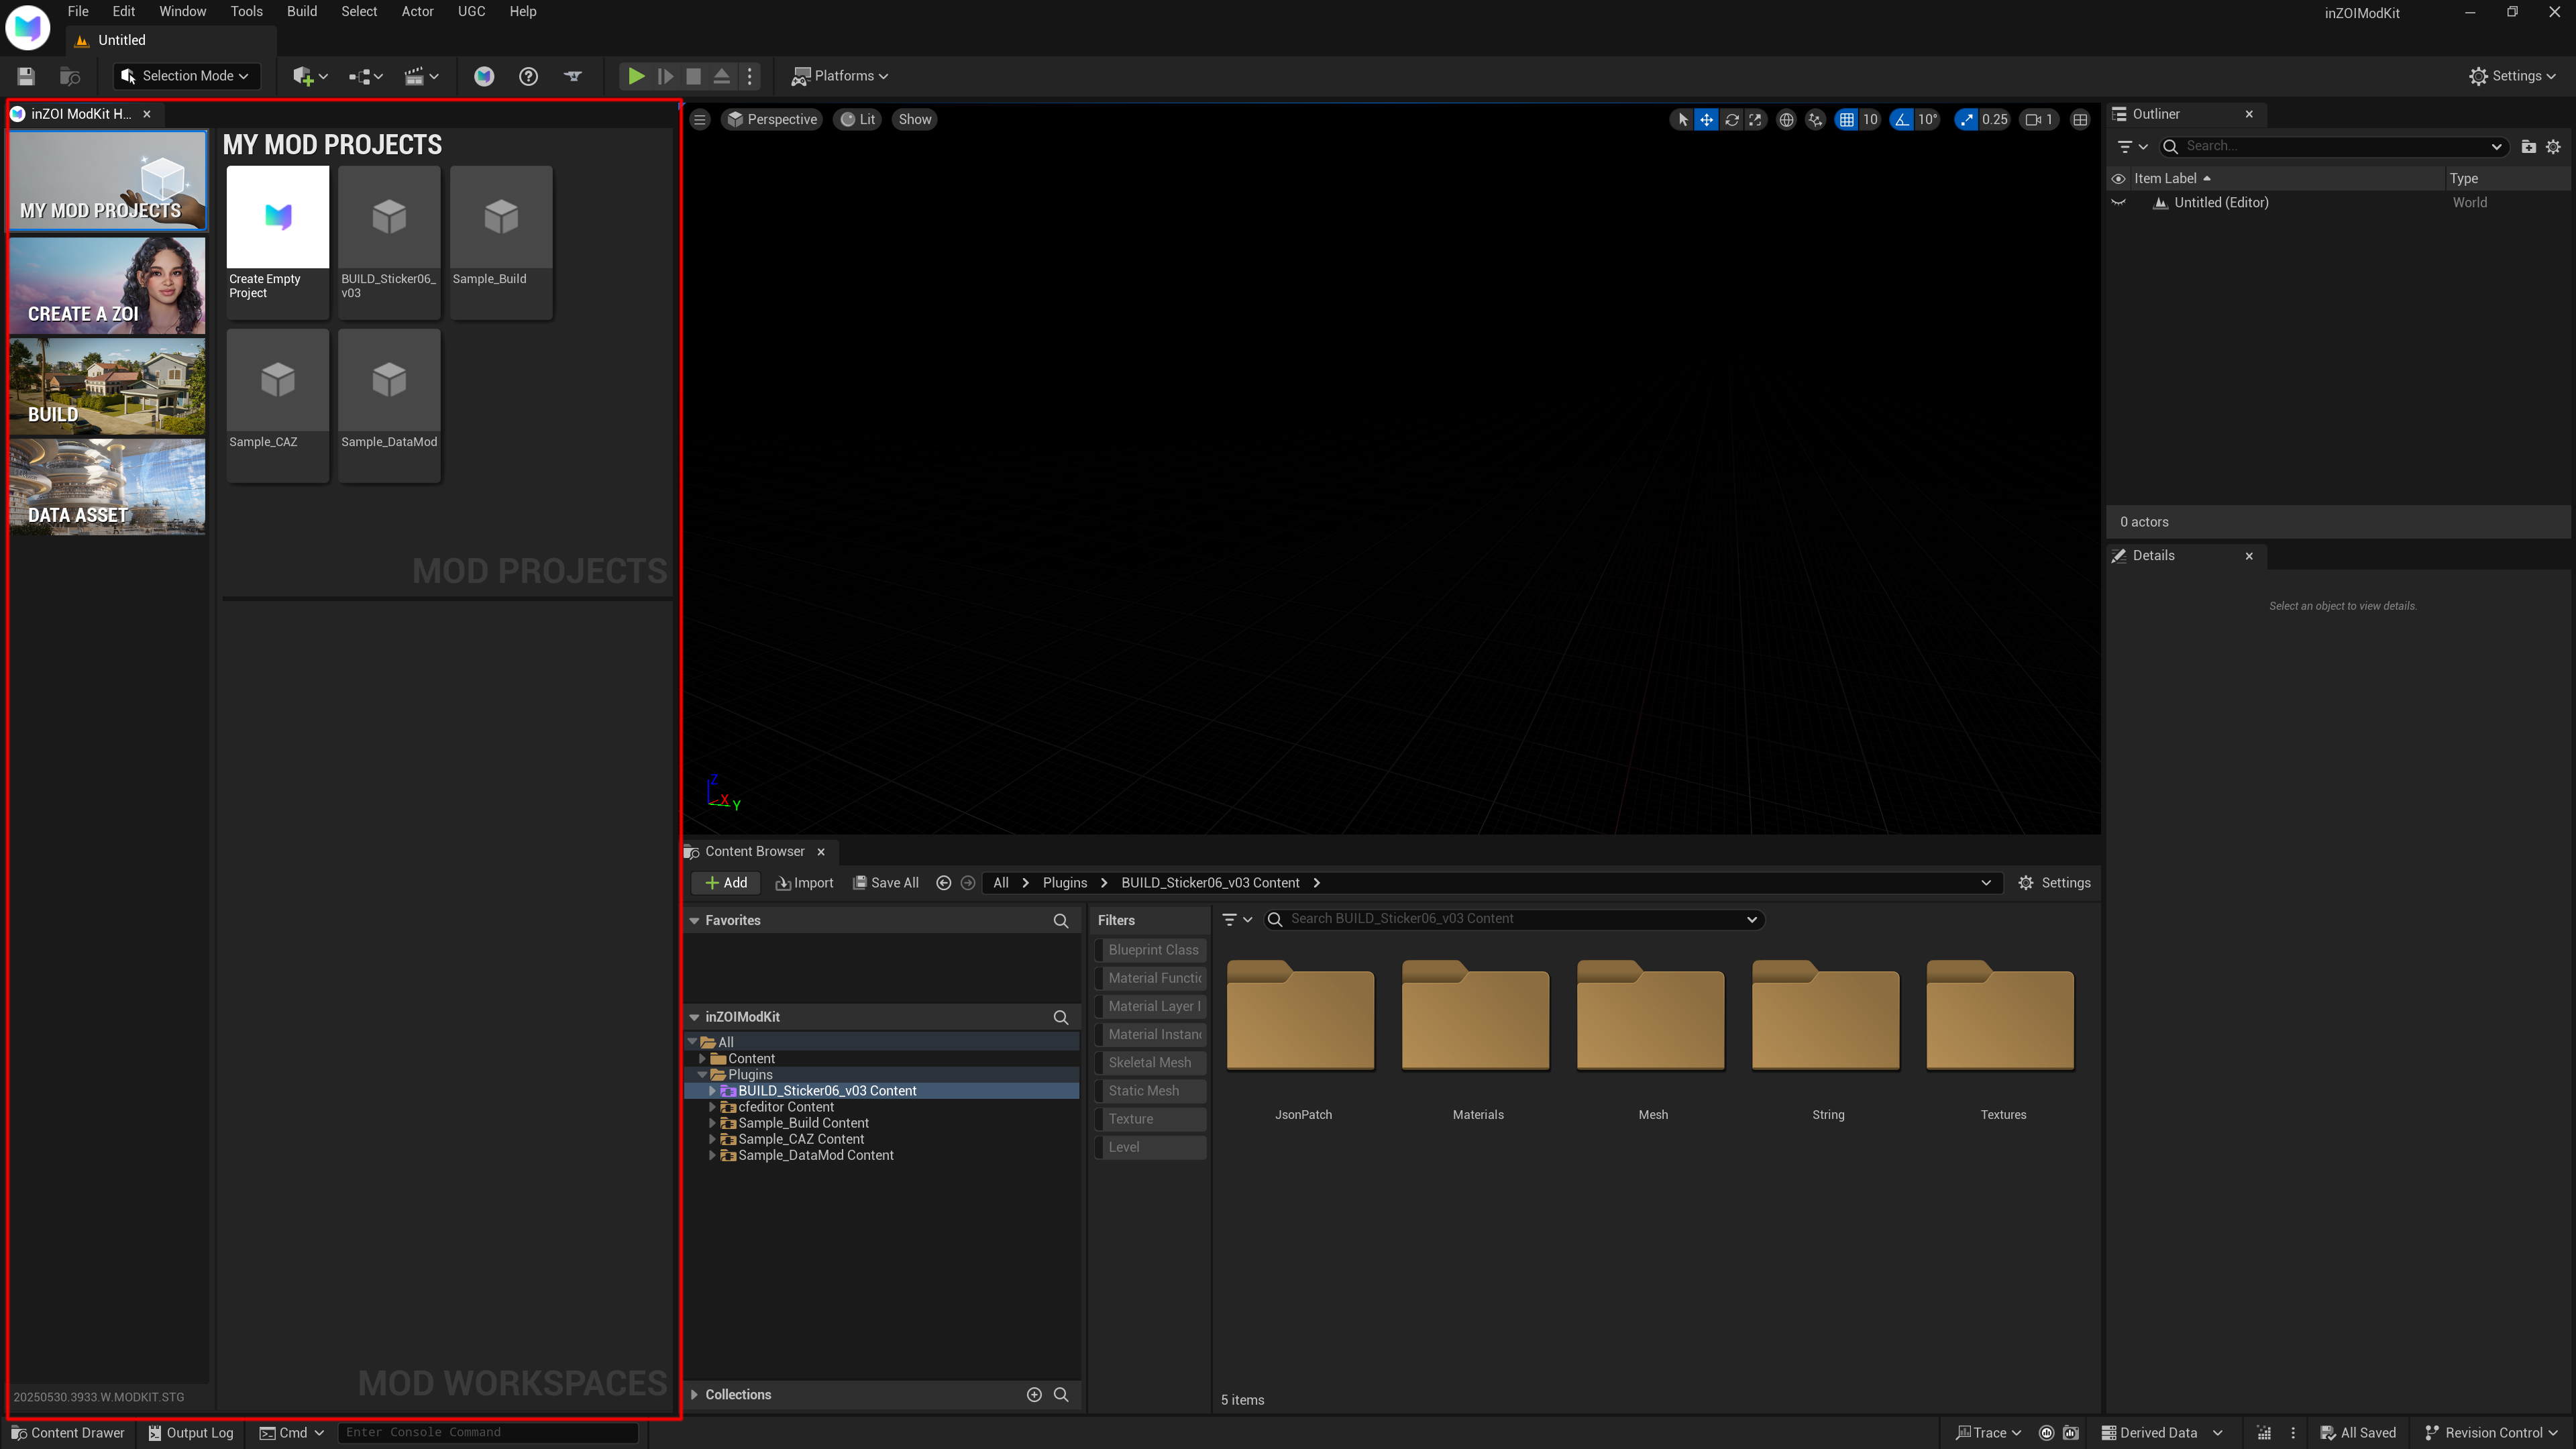Viewport: 2576px width, 1449px height.
Task: Toggle the Blueprint Class filter
Action: tap(1151, 950)
